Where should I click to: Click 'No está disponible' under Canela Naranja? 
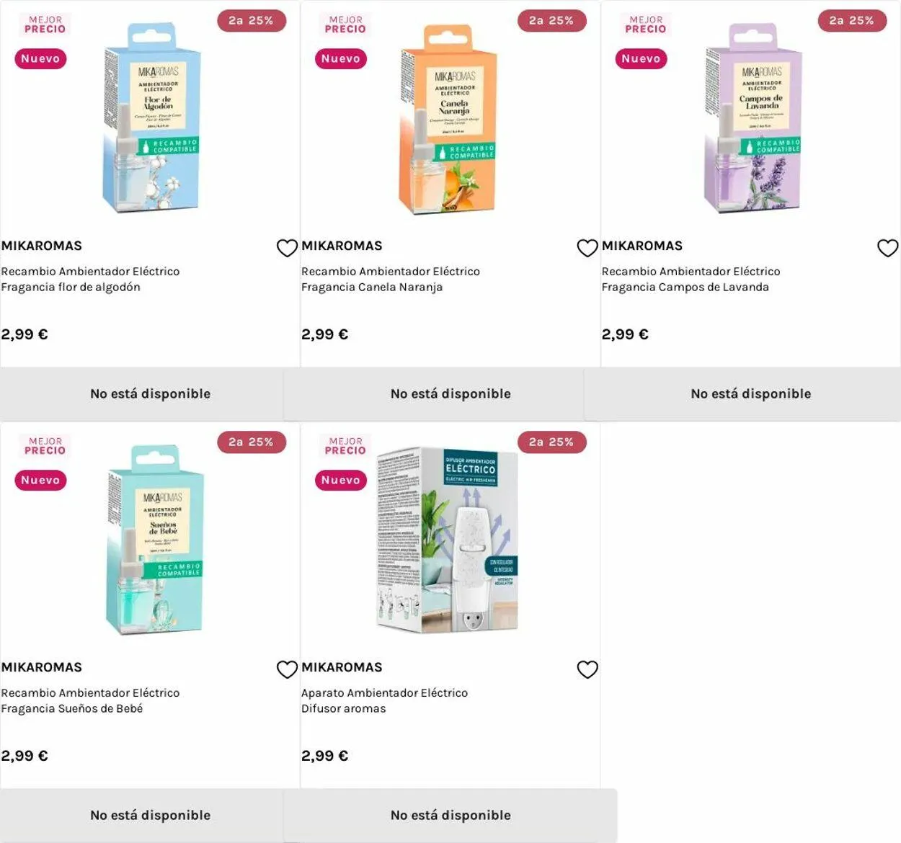coord(450,393)
